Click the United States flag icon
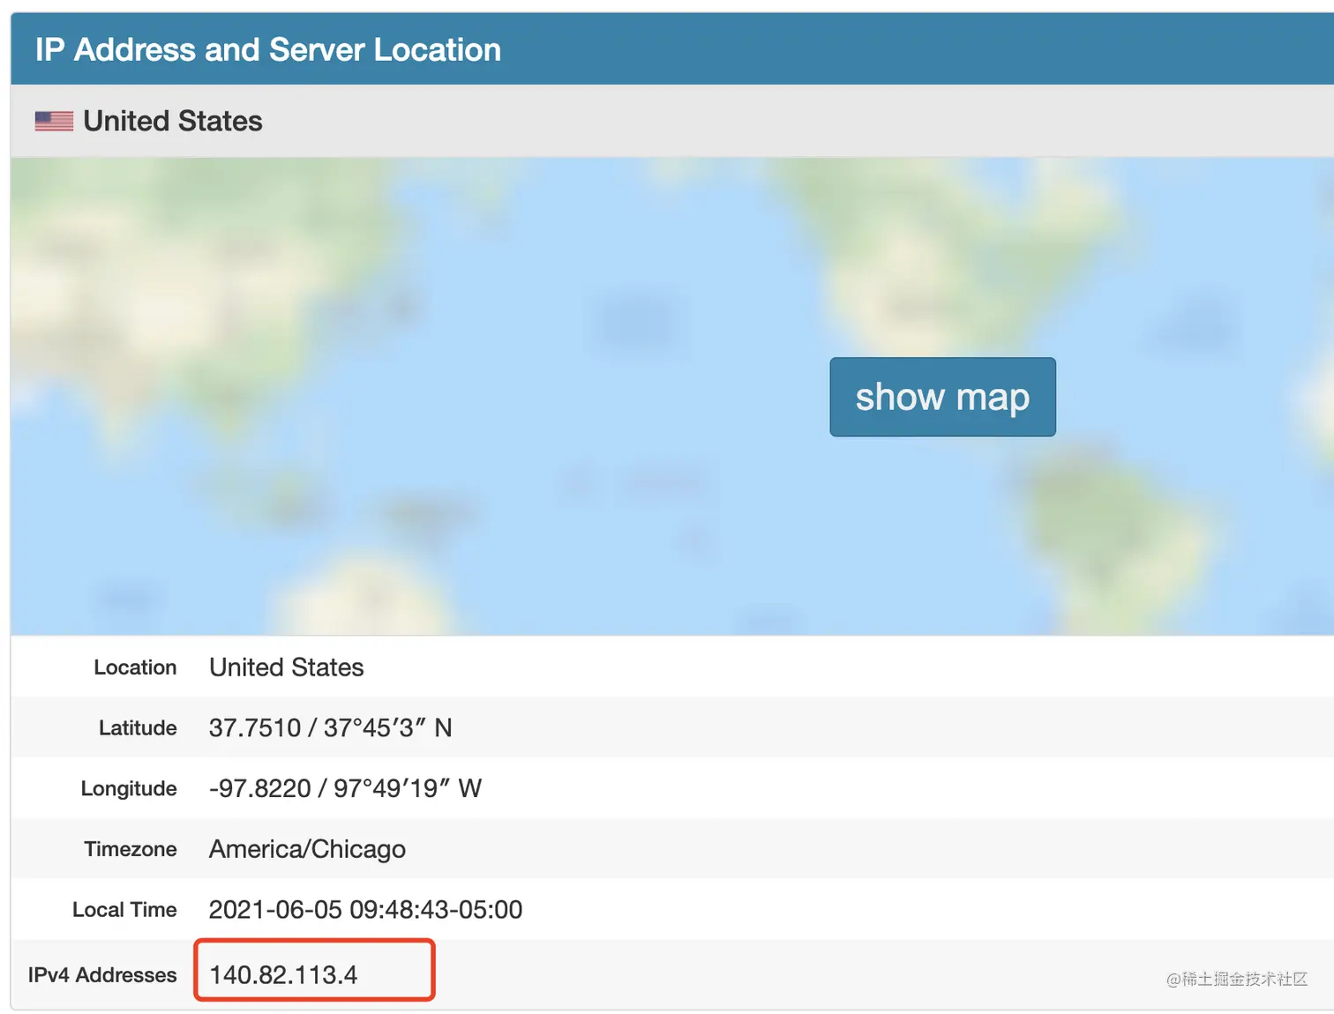This screenshot has width=1334, height=1014. [54, 121]
